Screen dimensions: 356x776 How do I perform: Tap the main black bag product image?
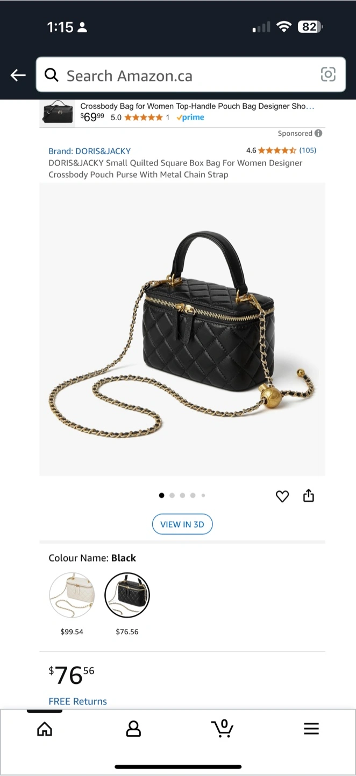tap(182, 329)
